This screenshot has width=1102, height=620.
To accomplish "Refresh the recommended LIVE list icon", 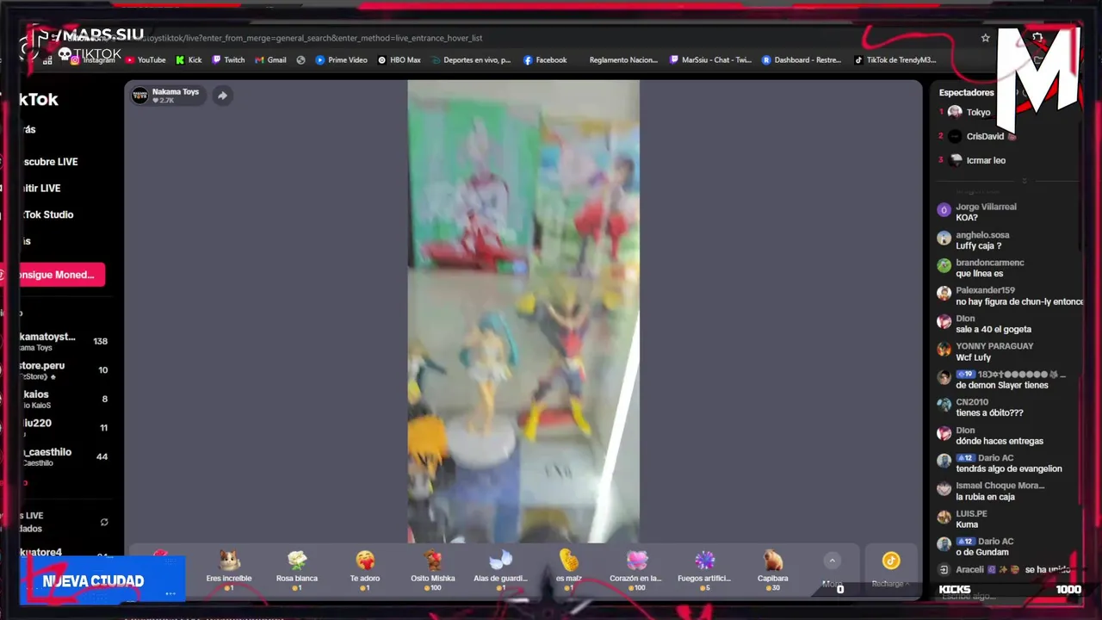I will click(x=104, y=522).
